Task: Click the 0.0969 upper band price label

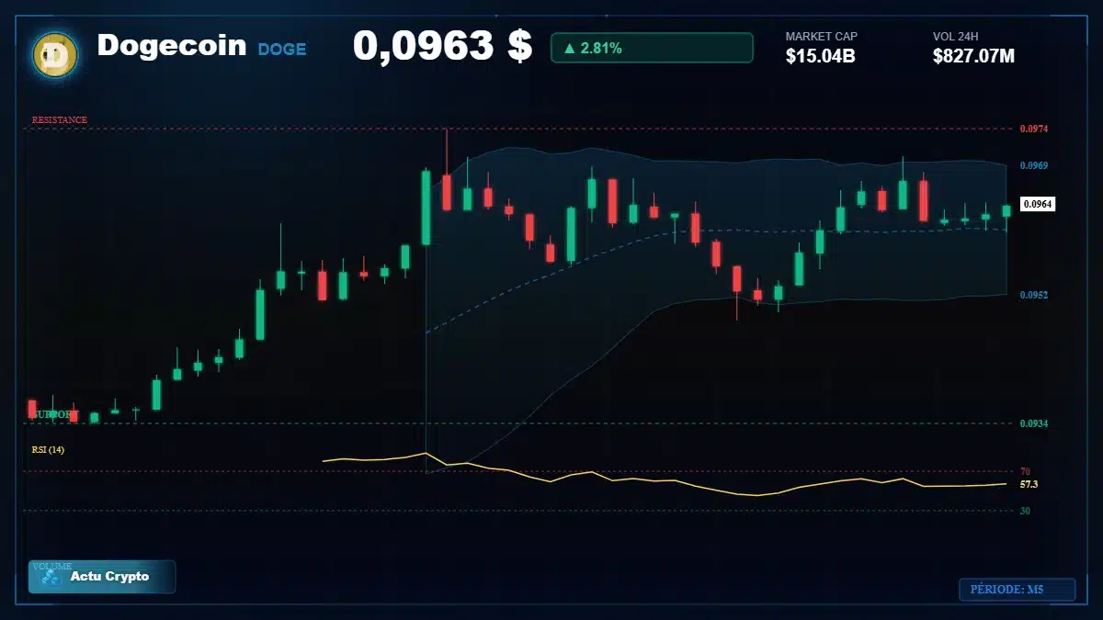Action: coord(1034,165)
